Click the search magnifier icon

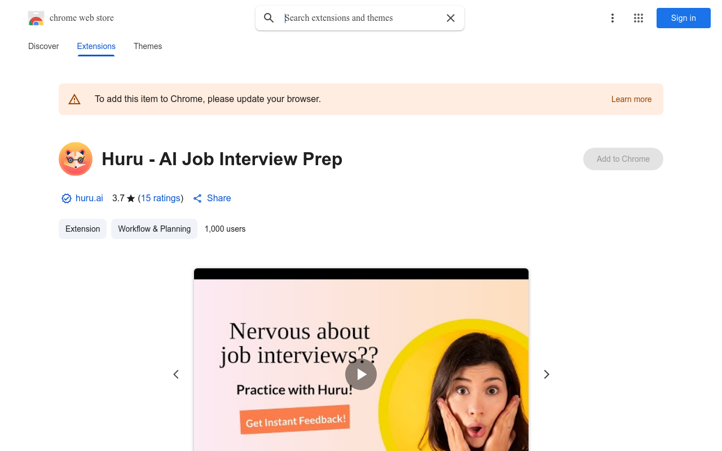[x=269, y=18]
